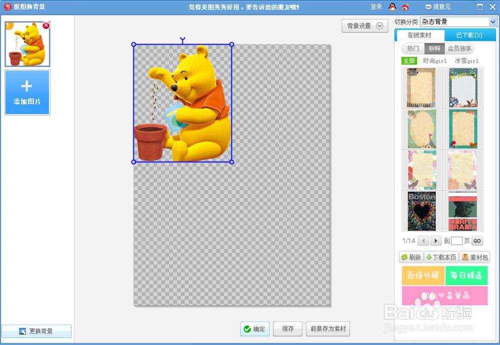Maximize the 抠图换背景 window
Image resolution: width=500 pixels, height=345 pixels.
click(479, 7)
